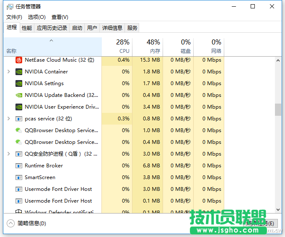The width and height of the screenshot is (285, 237).
Task: Open the 文件(F) menu
Action: 14,17
